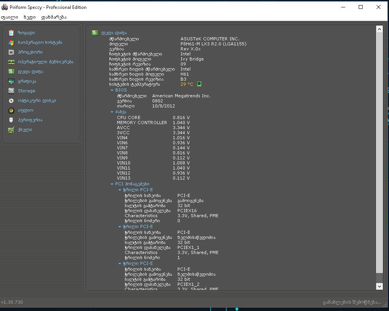Collapse the PCI მონაცემები section
The width and height of the screenshot is (389, 311).
click(112, 184)
